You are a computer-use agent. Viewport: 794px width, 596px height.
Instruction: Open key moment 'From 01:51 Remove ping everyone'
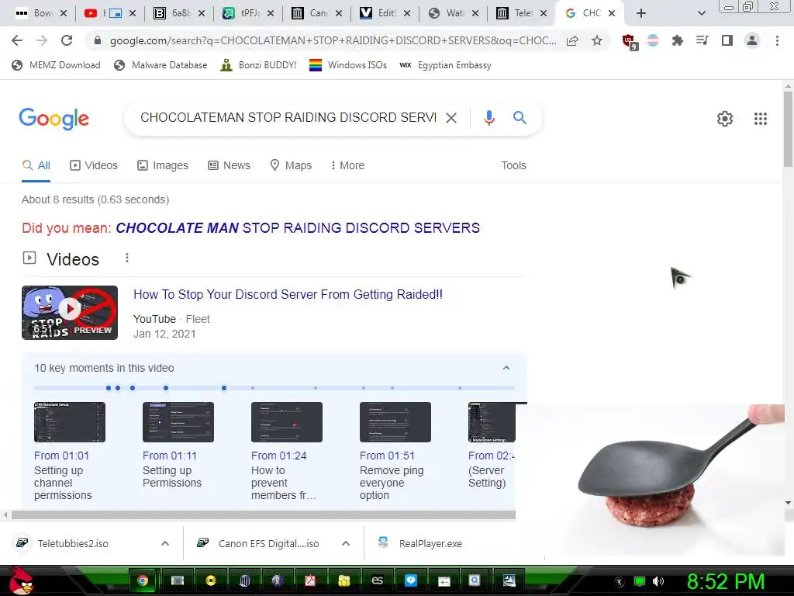point(395,451)
